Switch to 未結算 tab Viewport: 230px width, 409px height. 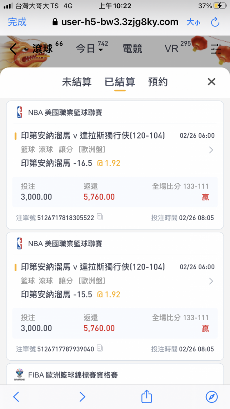(77, 82)
